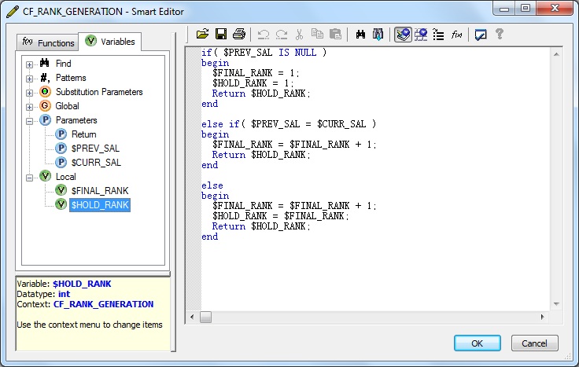Viewport: 579px width, 367px height.
Task: Click the Cut scissors icon
Action: 300,35
